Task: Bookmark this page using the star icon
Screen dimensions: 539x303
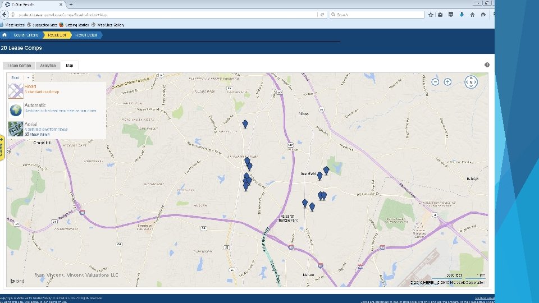Action: (x=431, y=15)
